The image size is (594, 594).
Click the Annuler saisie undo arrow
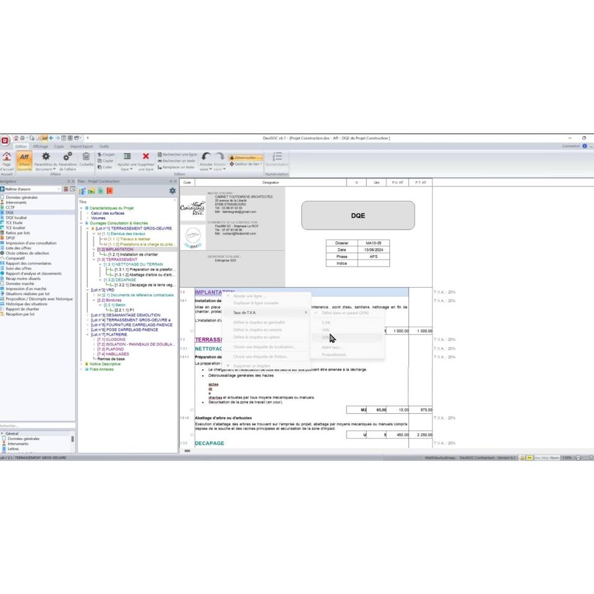(x=206, y=158)
